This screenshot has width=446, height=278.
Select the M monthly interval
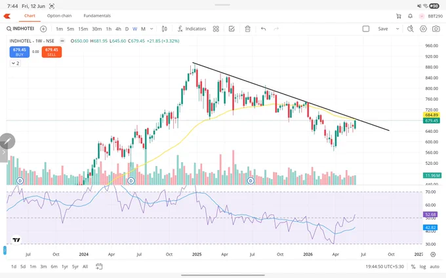143,29
